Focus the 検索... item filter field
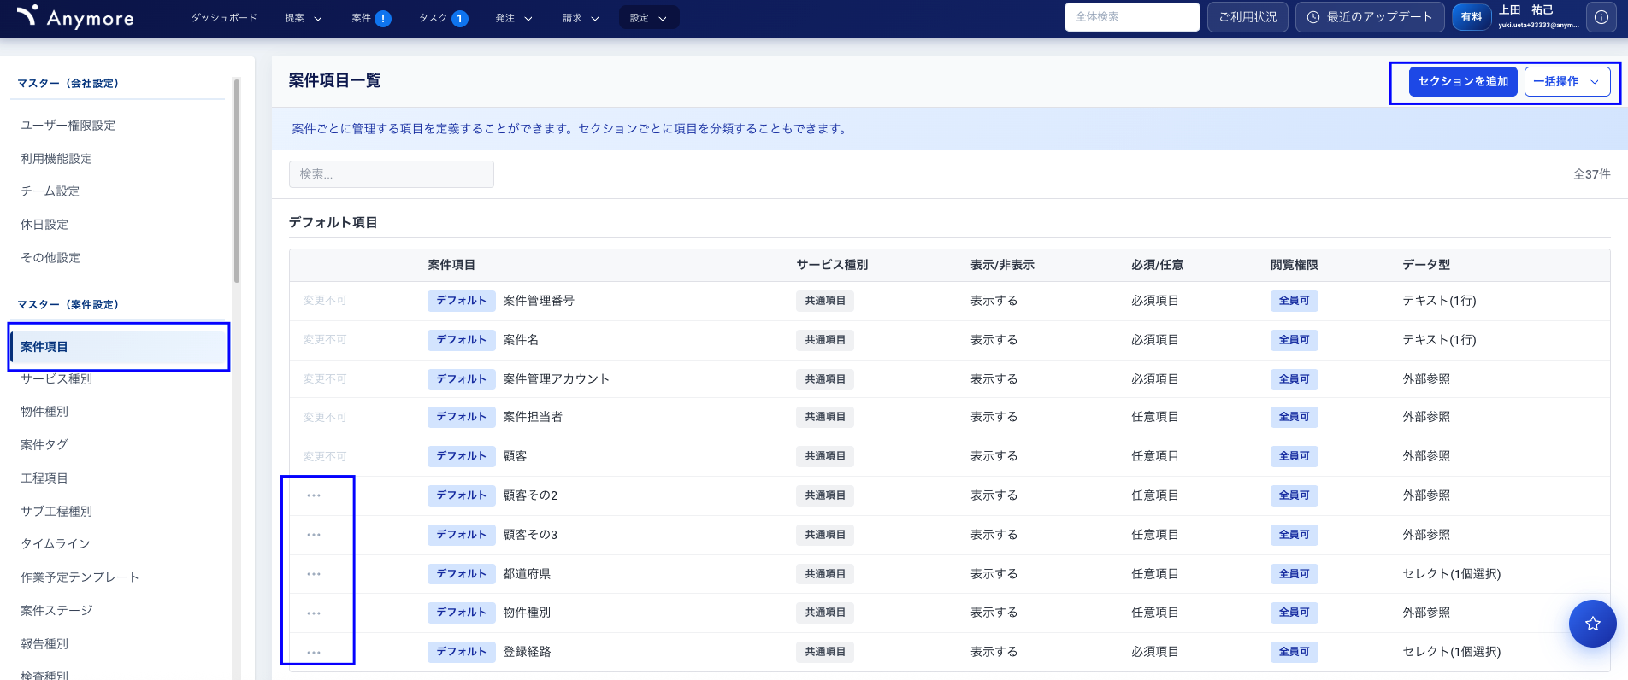 pos(392,174)
